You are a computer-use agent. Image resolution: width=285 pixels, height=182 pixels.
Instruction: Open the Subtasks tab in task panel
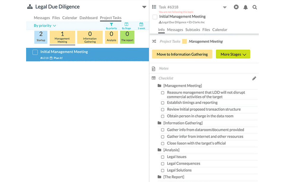tap(193, 30)
